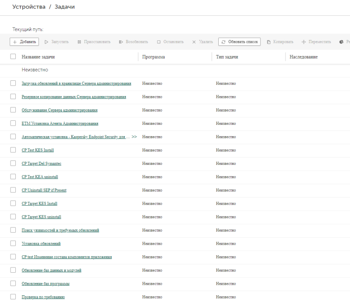This screenshot has width=350, height=303.
Task: Expand the truncated Kaspersky Endpoint Security task name
Action: tap(134, 137)
